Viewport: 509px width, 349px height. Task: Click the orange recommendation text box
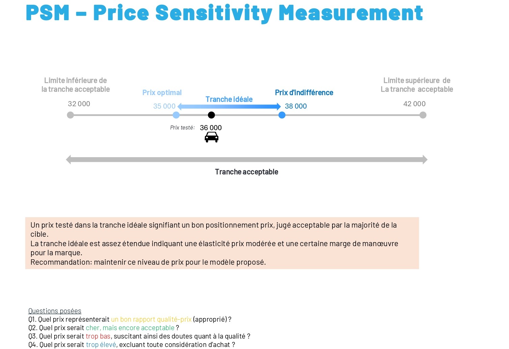(x=222, y=243)
